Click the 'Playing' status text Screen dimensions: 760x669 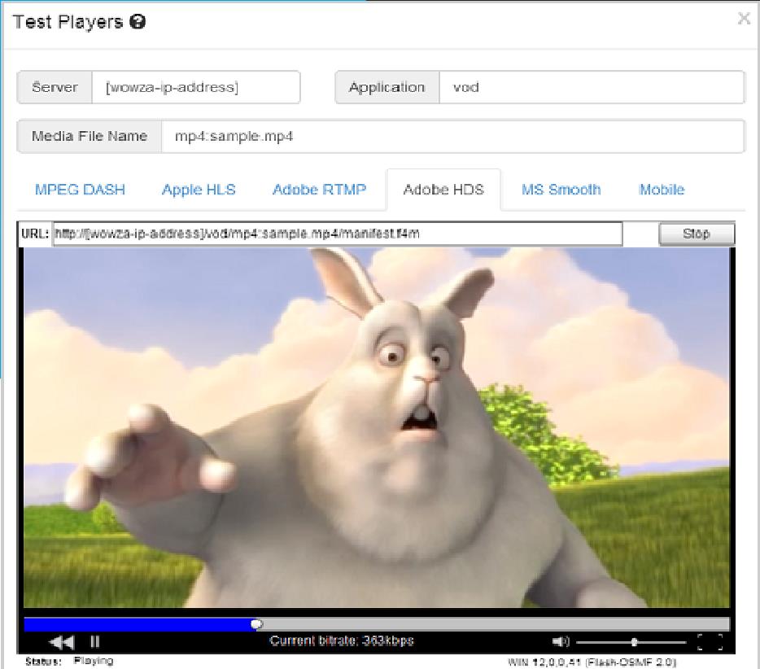[x=94, y=661]
